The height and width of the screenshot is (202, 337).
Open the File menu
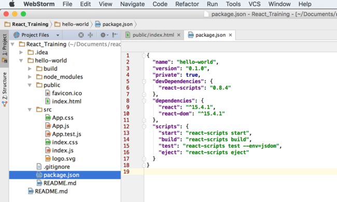[67, 4]
